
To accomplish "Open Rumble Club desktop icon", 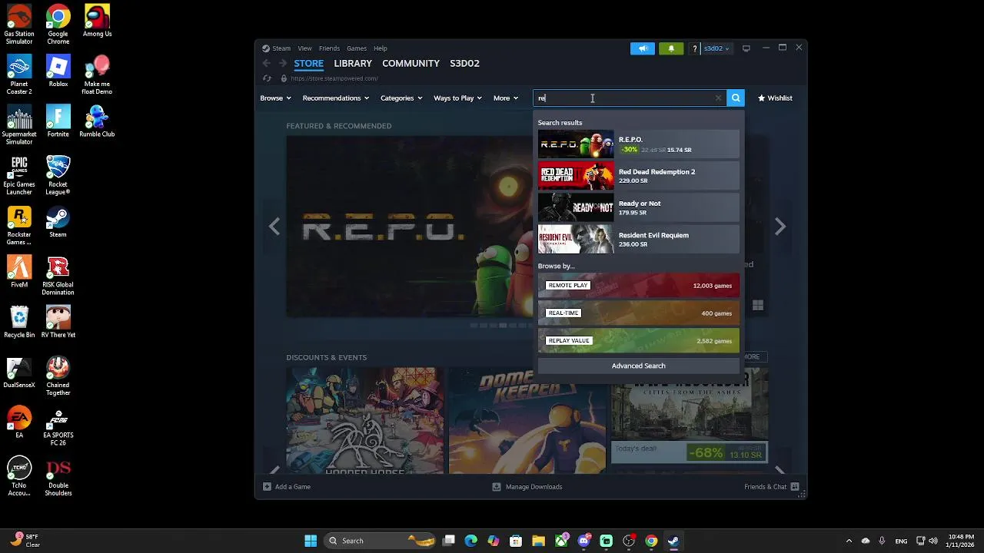I will [97, 121].
